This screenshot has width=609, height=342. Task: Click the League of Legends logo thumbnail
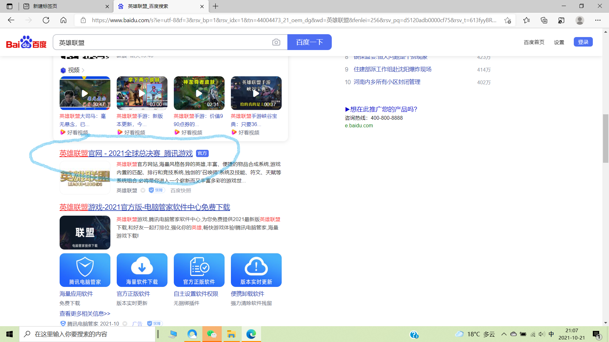point(85,178)
